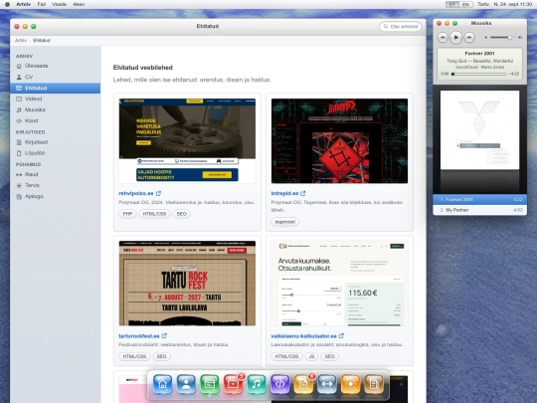Open Muusika in the sidebar
The height and width of the screenshot is (403, 537).
point(56,109)
